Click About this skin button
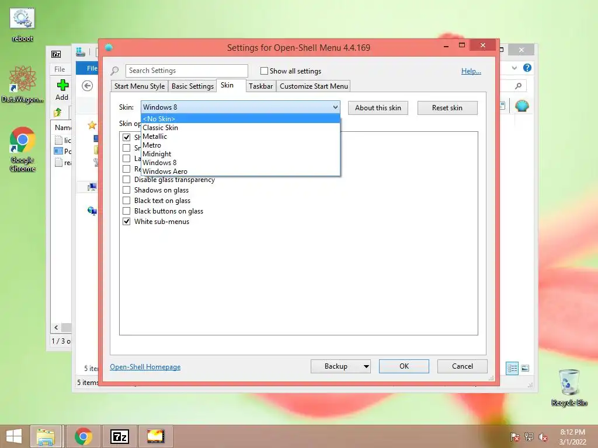The image size is (598, 448). [x=378, y=108]
